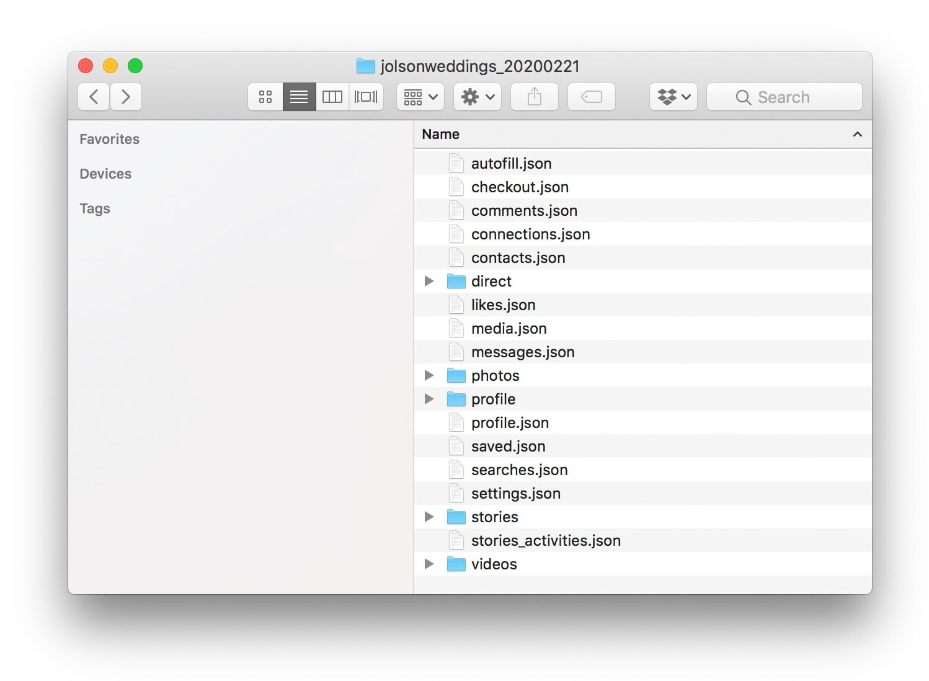Viewport: 929px width, 681px height.
Task: Select the autofill.json file icon
Action: point(456,163)
